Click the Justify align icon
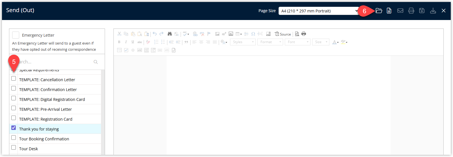Viewport: 453px width, 157px height. [215, 42]
